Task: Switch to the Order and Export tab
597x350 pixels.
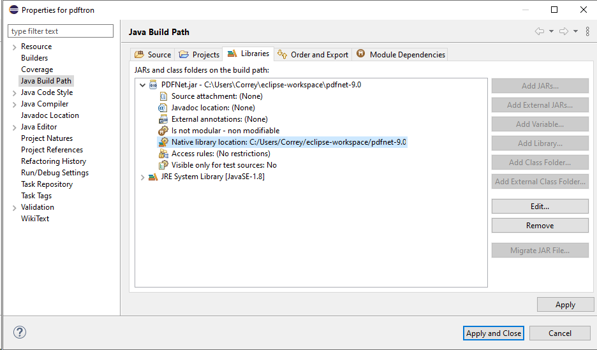Action: pyautogui.click(x=314, y=55)
